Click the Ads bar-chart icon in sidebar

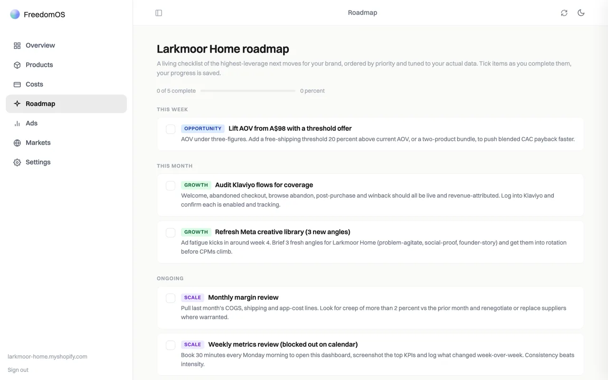coord(17,123)
